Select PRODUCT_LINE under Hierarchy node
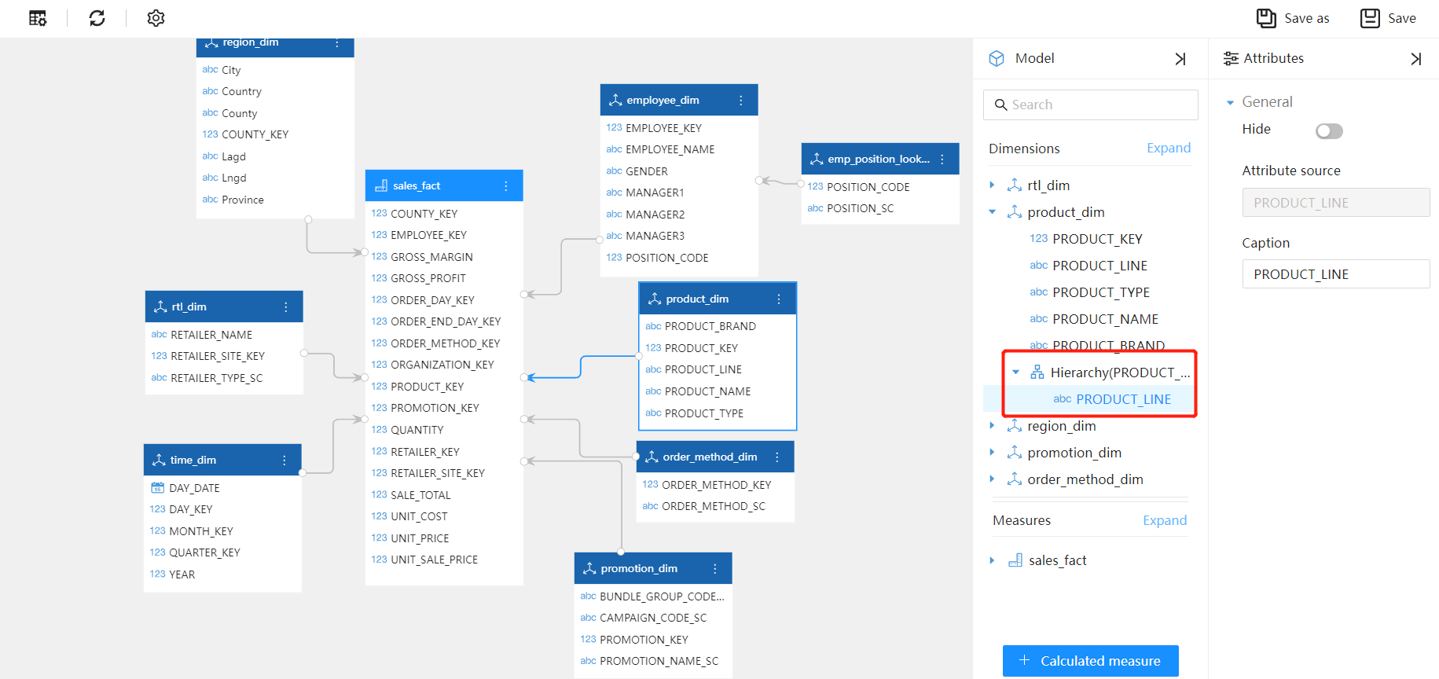The height and width of the screenshot is (679, 1439). 1123,399
